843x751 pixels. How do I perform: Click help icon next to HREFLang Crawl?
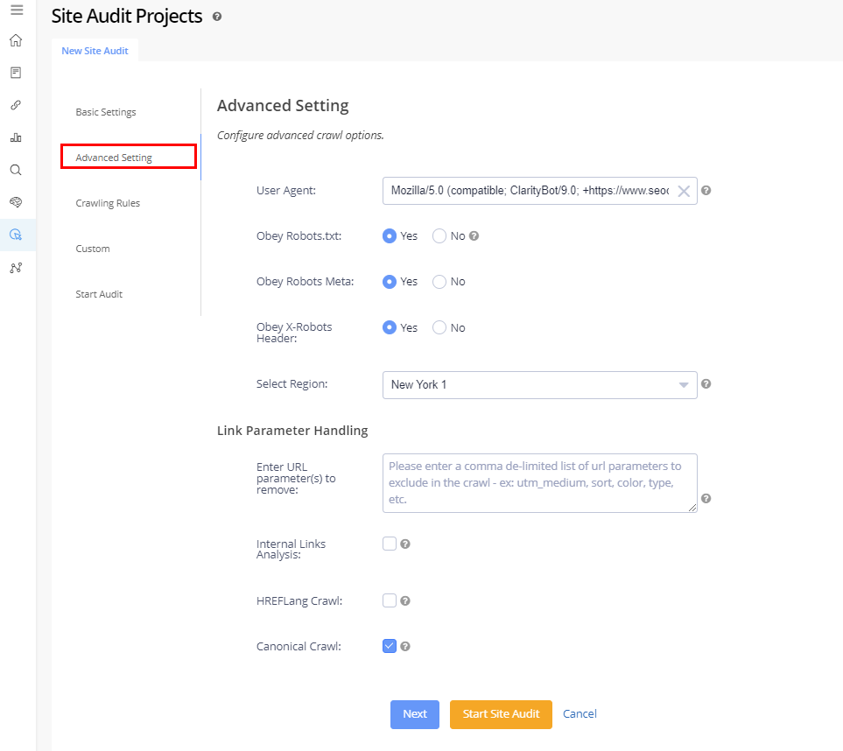[x=405, y=600]
